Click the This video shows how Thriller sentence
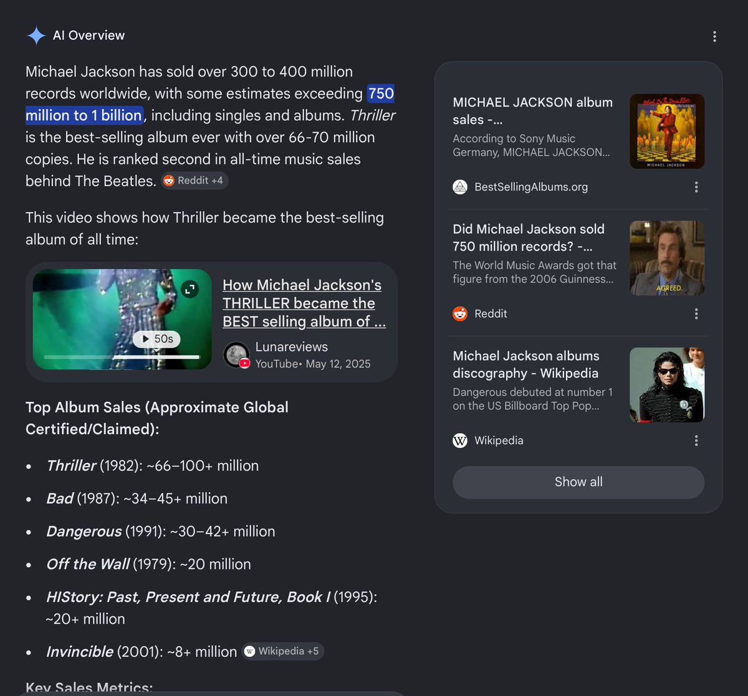The height and width of the screenshot is (696, 748). point(204,229)
